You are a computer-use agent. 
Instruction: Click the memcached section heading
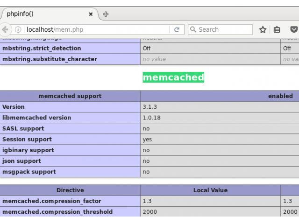point(173,77)
